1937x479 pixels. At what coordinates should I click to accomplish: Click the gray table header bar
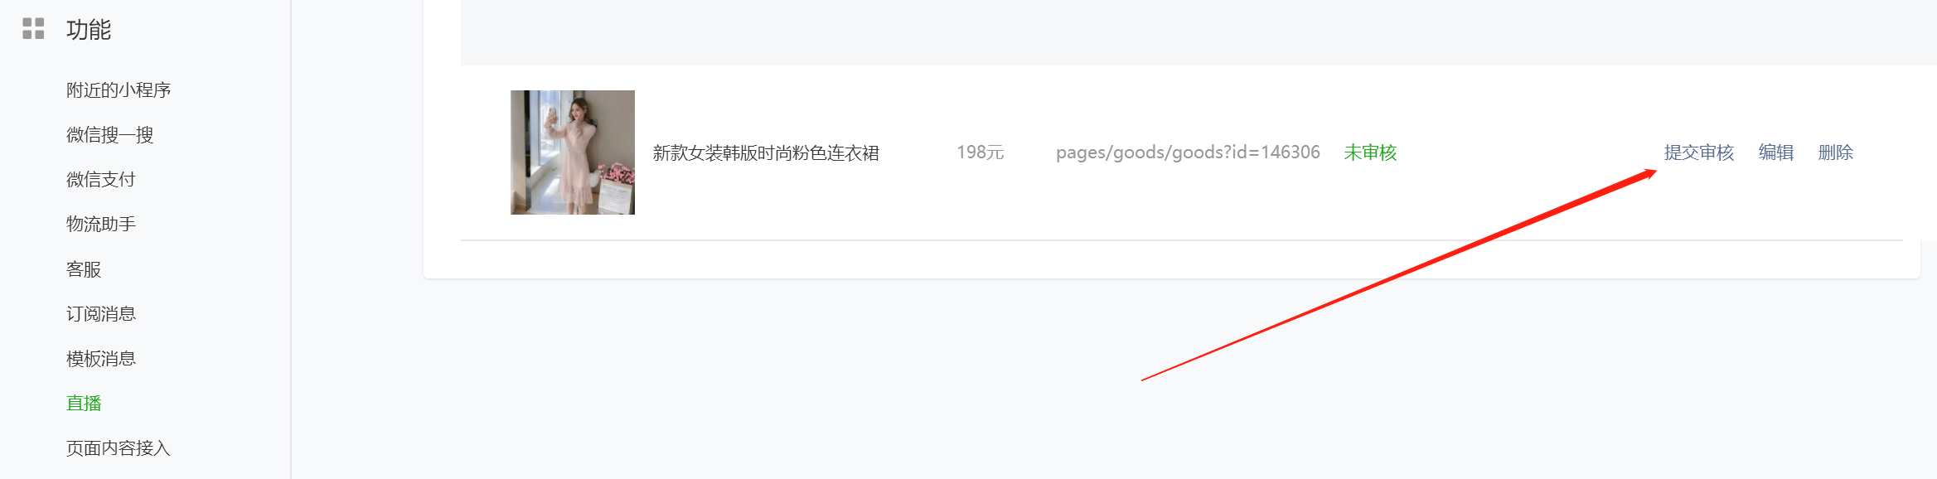pyautogui.click(x=1199, y=32)
